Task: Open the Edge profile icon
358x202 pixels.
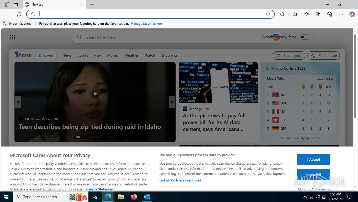Action: [6, 4]
